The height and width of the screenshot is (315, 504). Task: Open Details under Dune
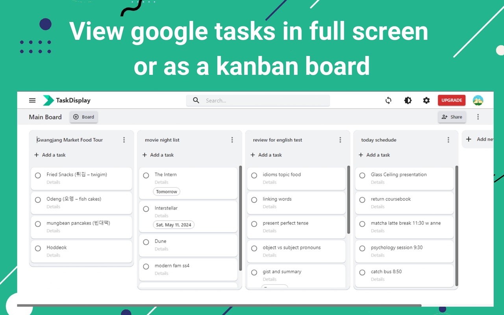[x=161, y=249]
